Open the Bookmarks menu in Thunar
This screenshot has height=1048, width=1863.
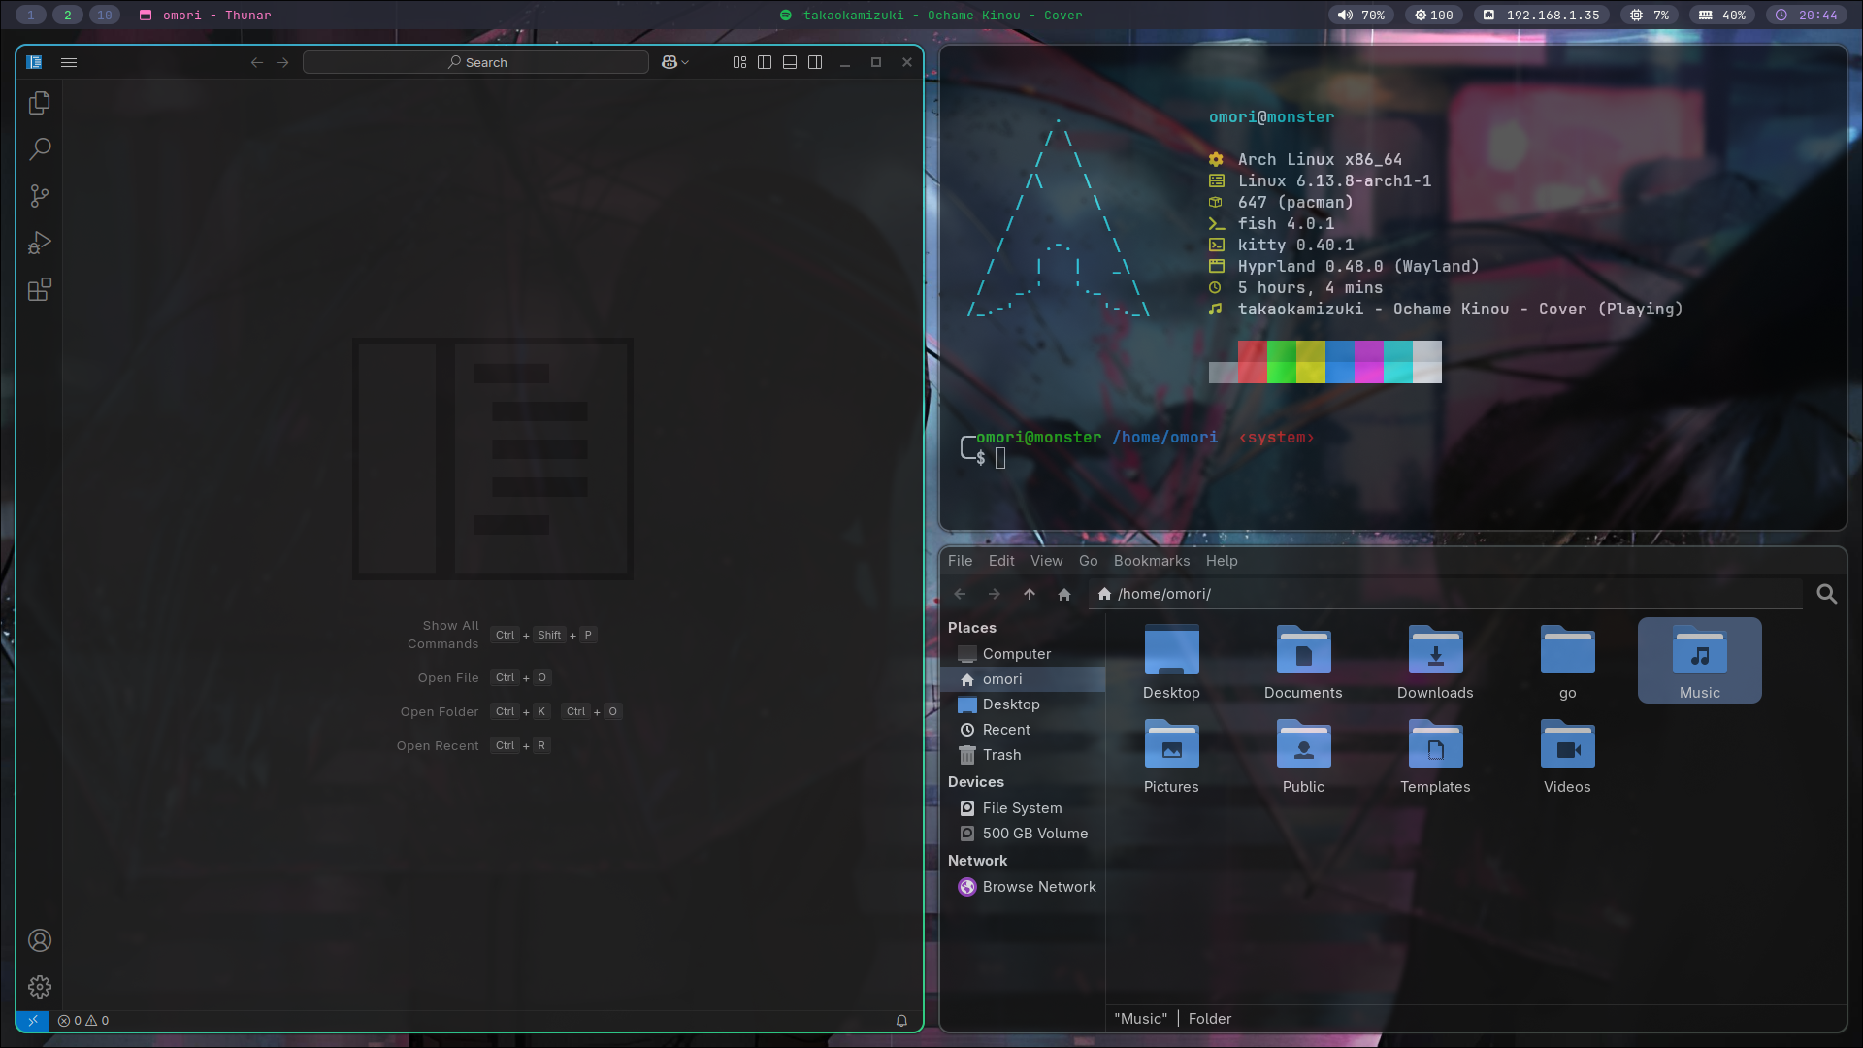(x=1151, y=561)
